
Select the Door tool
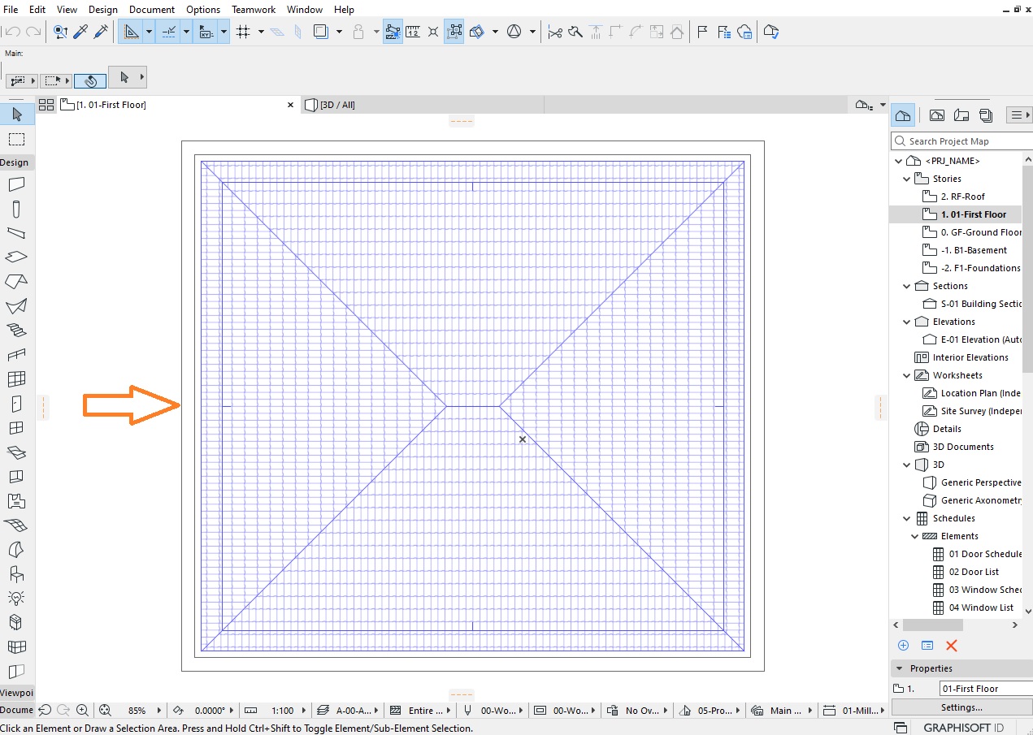tap(17, 404)
